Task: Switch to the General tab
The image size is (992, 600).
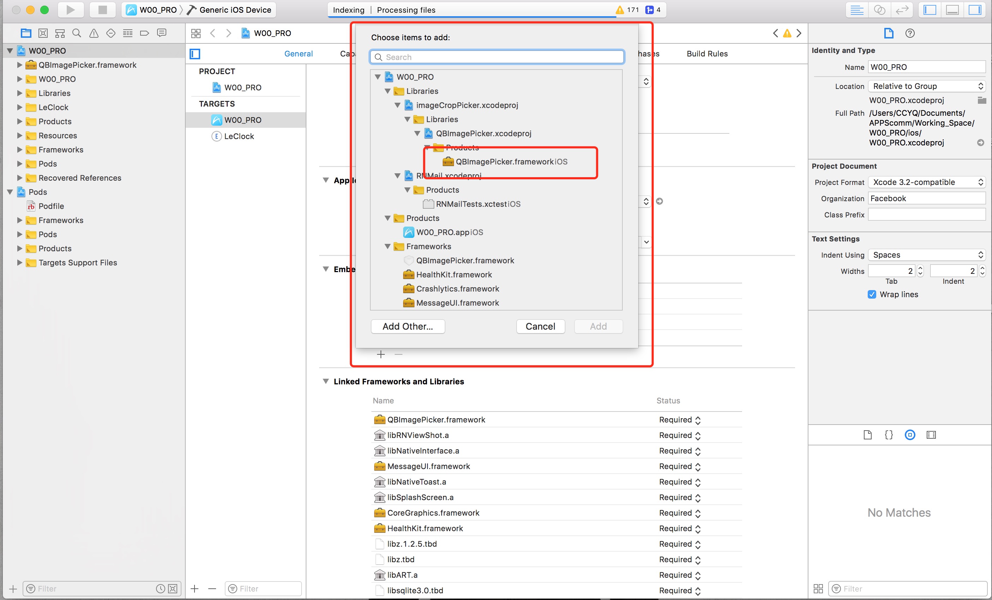Action: pos(298,54)
